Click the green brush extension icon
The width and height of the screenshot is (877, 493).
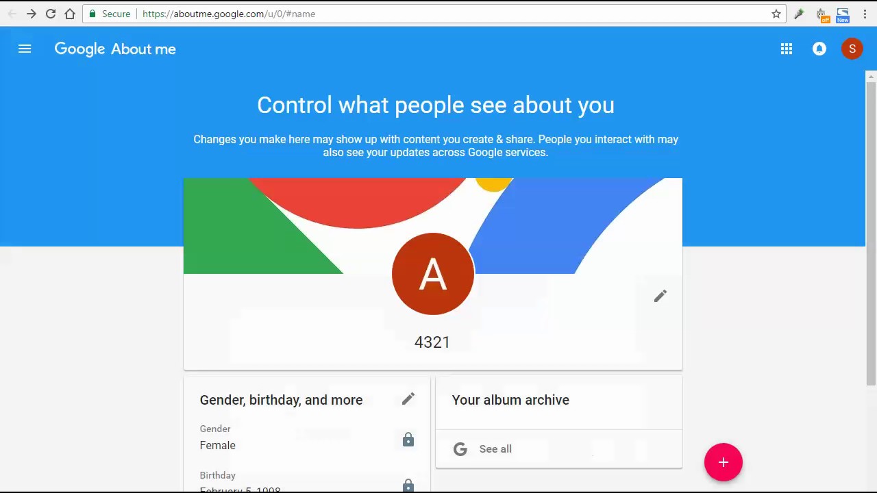(x=798, y=14)
